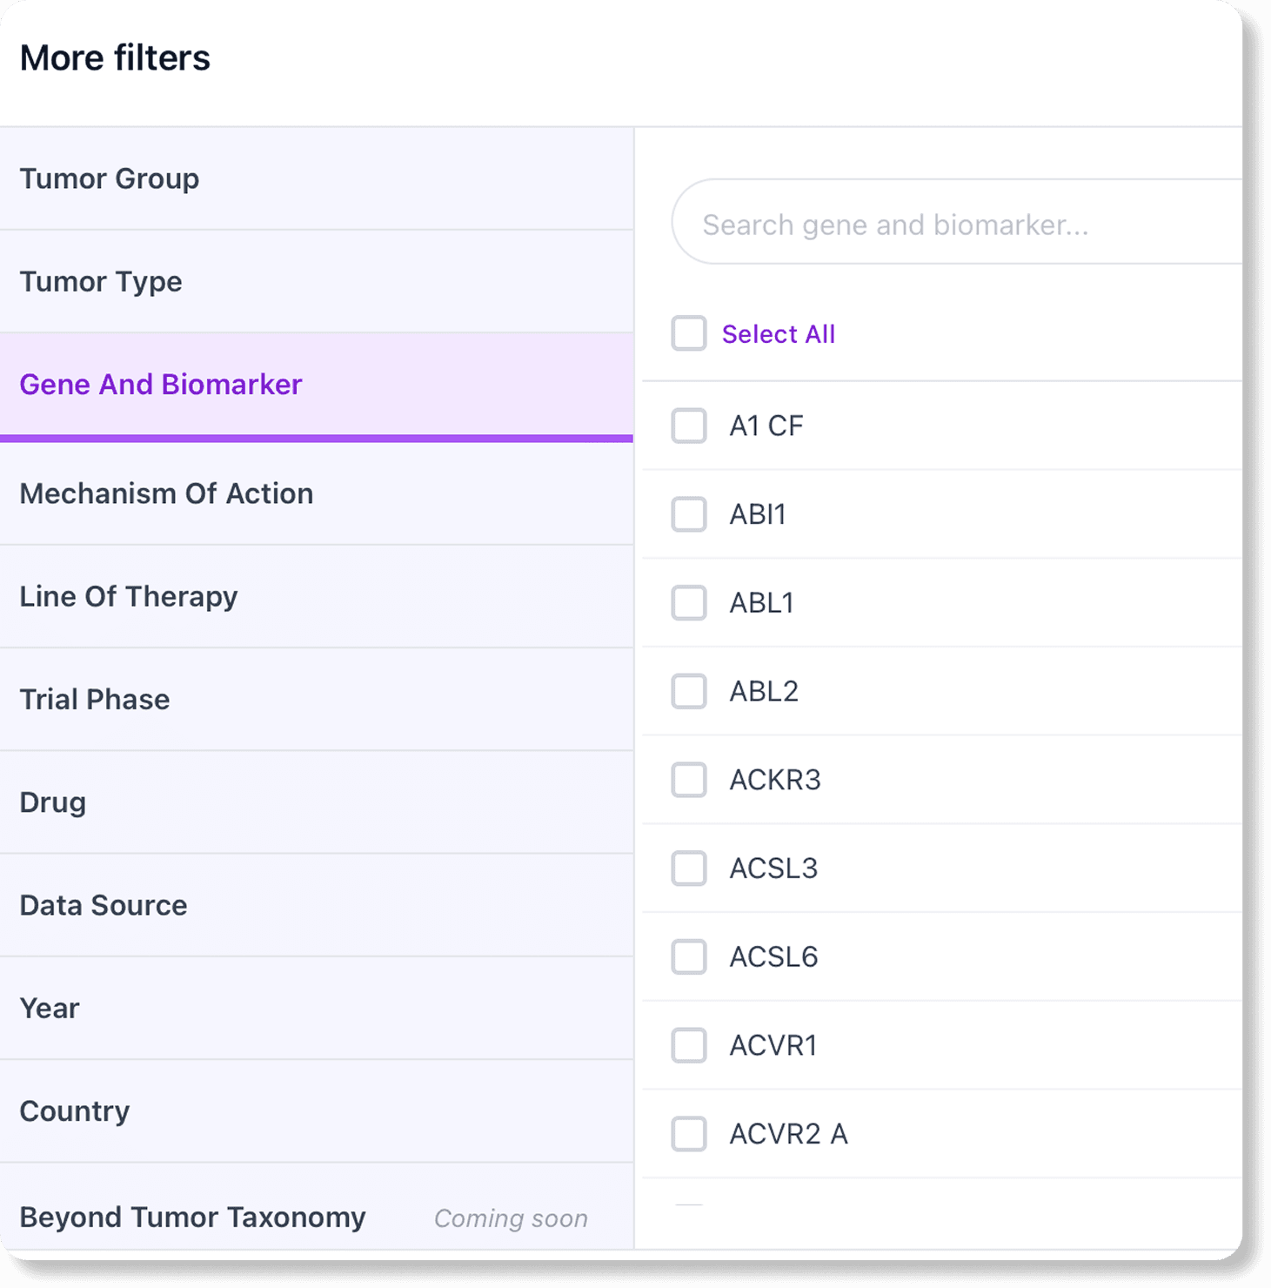The width and height of the screenshot is (1271, 1288).
Task: Click the Select All link
Action: tap(779, 334)
